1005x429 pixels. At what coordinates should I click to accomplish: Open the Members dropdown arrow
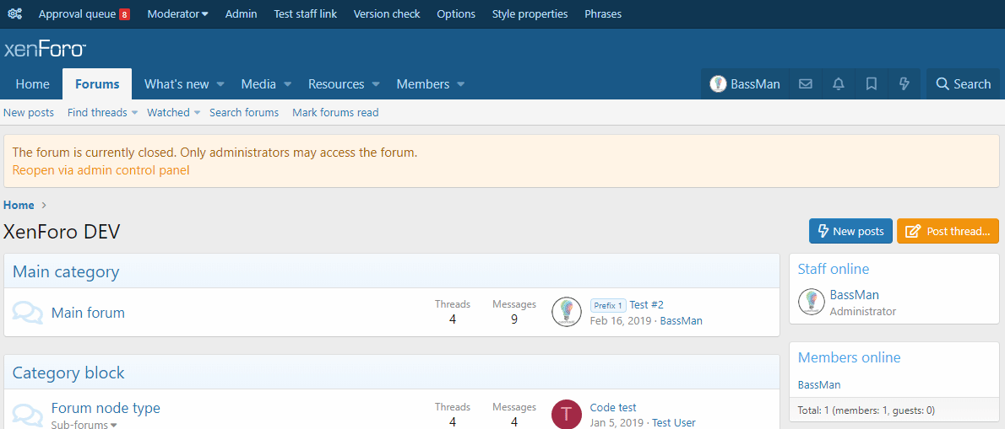point(461,84)
